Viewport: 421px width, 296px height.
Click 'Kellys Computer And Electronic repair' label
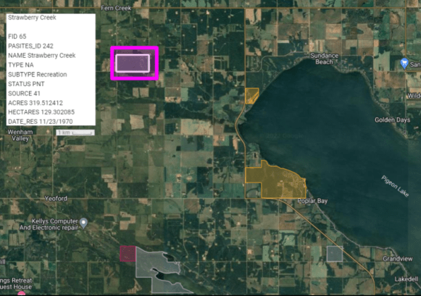49,225
